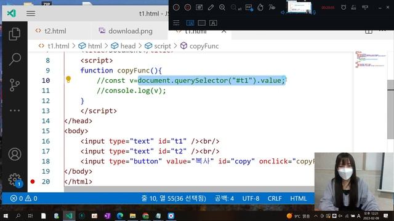Click line number 16 in the gutter
This screenshot has width=394, height=221.
coord(46,141)
